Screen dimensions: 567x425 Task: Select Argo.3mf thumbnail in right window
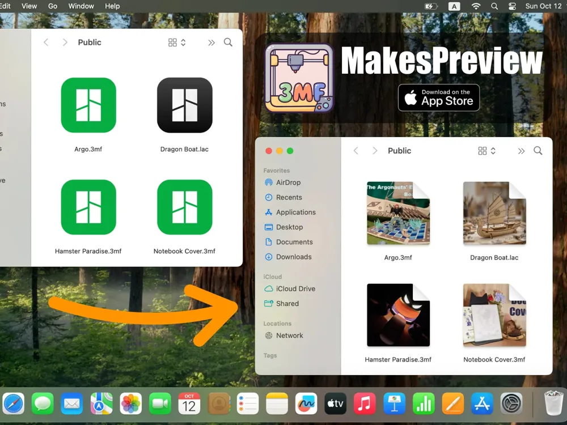[x=398, y=213]
